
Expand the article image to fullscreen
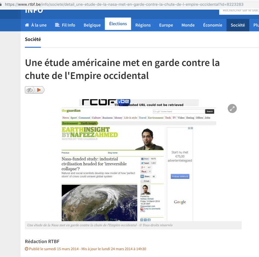coord(232,108)
